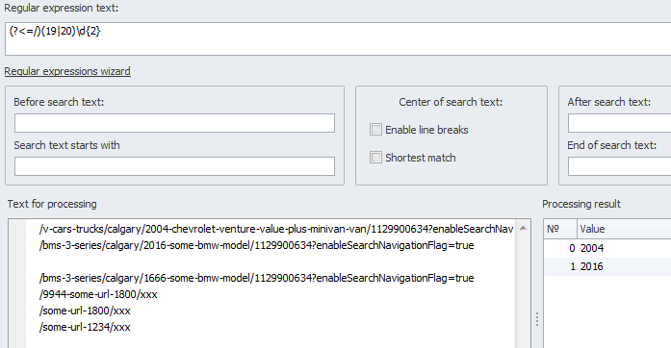
Task: Enable line breaks checkbox
Action: (375, 130)
